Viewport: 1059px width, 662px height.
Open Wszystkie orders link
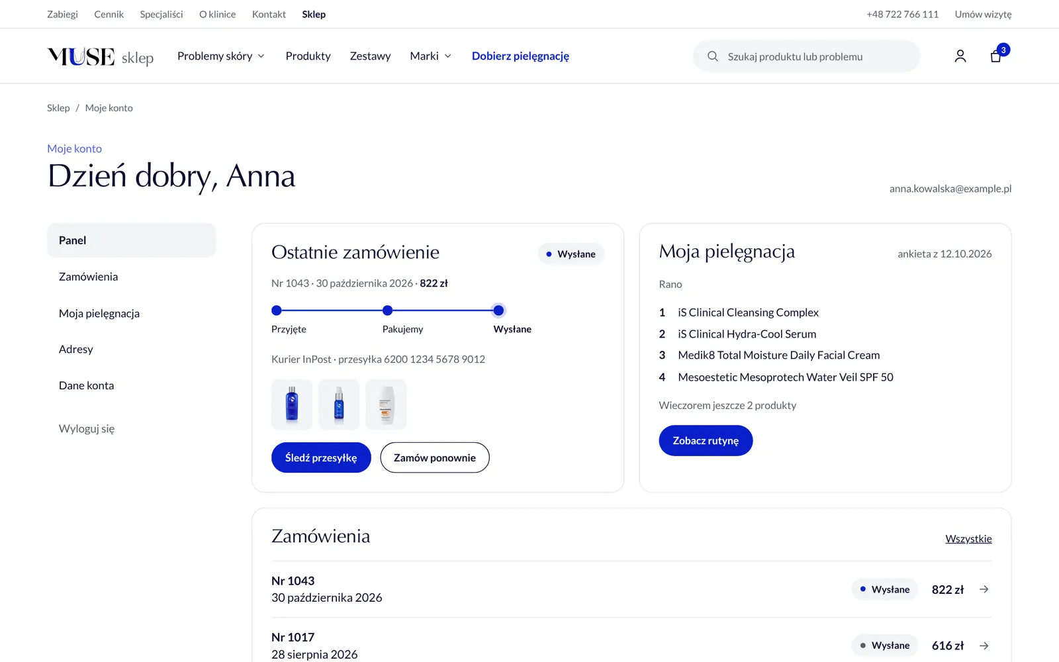[x=968, y=539]
